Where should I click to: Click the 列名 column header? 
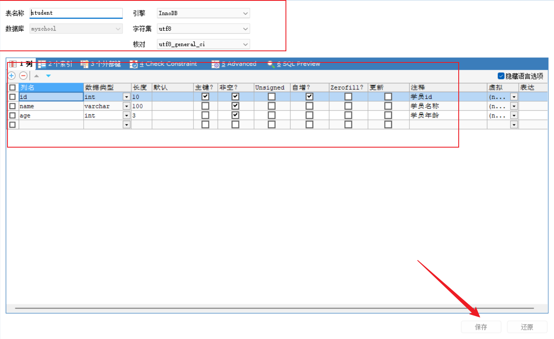(51, 88)
